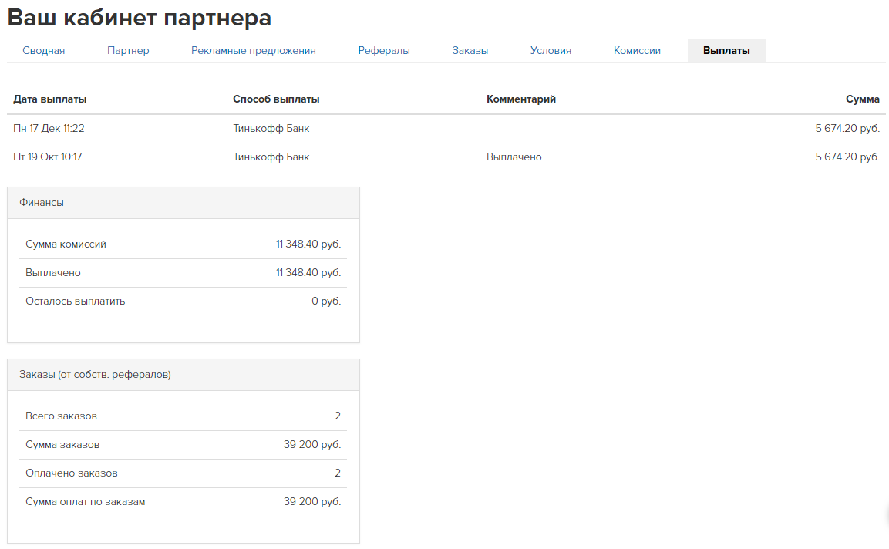Viewport: 889px width, 549px height.
Task: Switch to the Партнер tab
Action: pos(128,50)
